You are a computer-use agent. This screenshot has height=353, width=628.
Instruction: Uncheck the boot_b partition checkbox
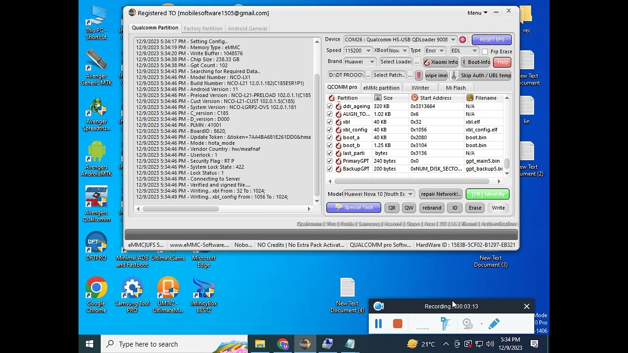[x=330, y=146]
